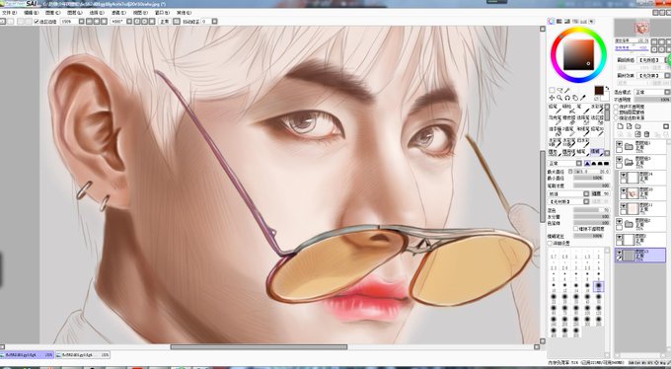Viewport: 671px width, 369px height.
Task: Select the rotate canvas tool
Action: click(x=567, y=98)
